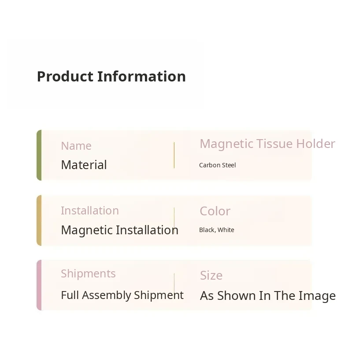Viewport: 348px width, 347px height.
Task: Select the Magnetic Installation text
Action: click(119, 230)
